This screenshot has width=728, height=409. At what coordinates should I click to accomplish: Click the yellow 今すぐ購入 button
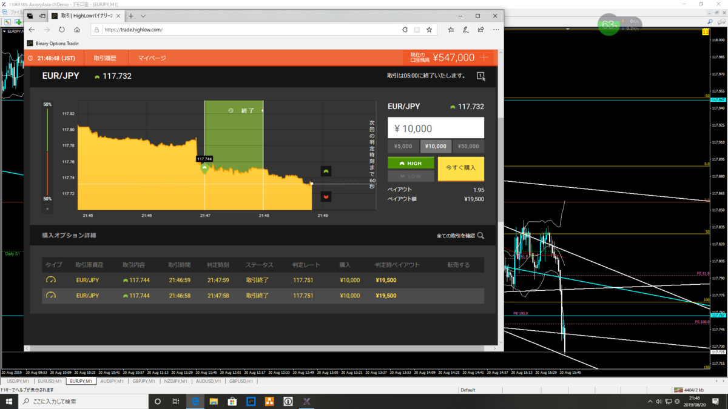click(x=461, y=168)
